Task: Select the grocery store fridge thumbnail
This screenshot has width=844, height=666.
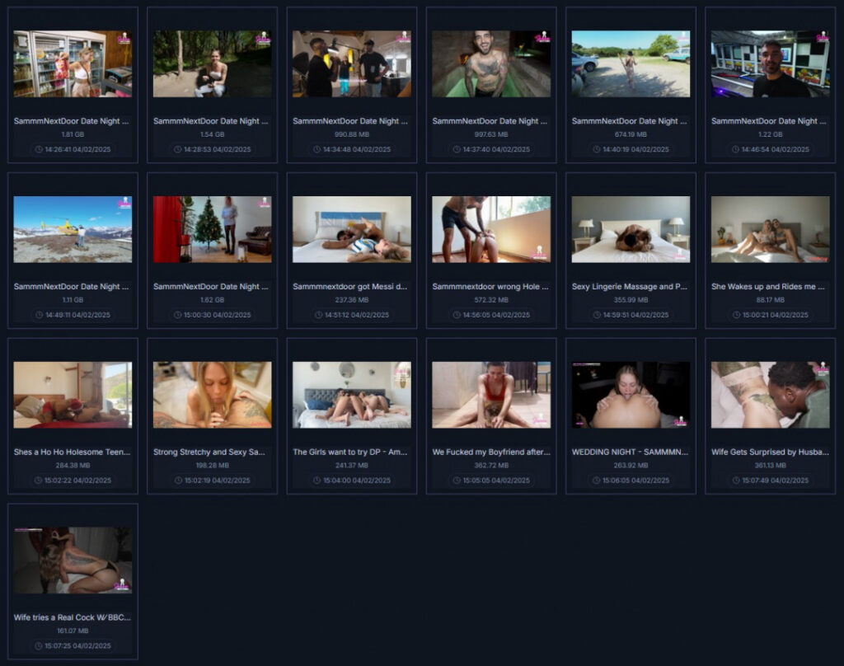Action: (73, 64)
